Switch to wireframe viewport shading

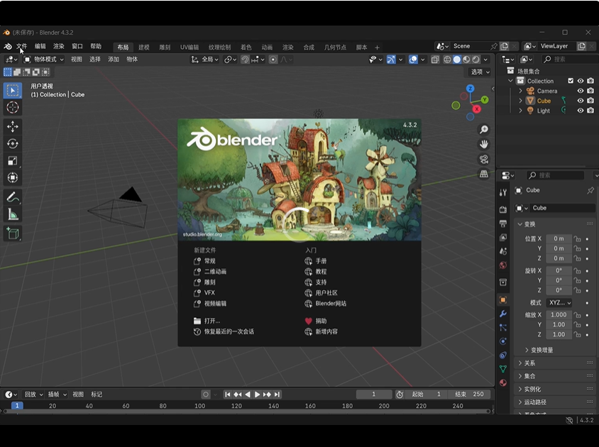[x=447, y=60]
